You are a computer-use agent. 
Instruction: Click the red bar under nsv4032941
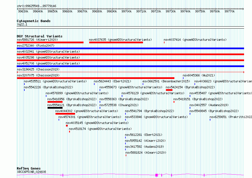pyautogui.click(x=130, y=54)
